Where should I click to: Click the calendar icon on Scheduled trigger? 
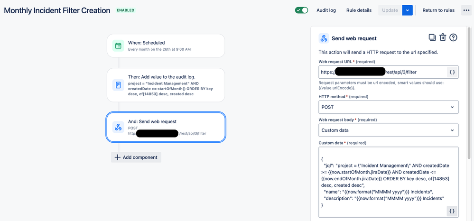tap(118, 46)
